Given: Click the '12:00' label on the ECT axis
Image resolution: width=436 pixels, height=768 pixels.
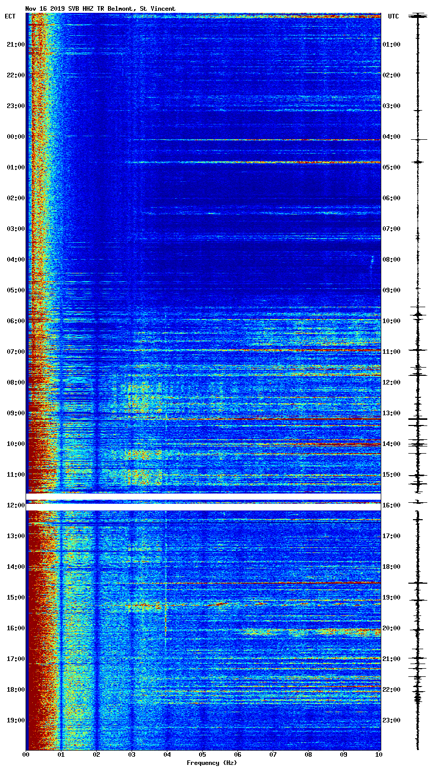Looking at the screenshot, I should pos(16,505).
